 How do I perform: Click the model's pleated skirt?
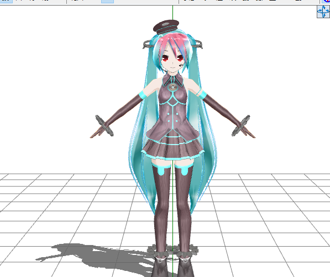point(172,147)
